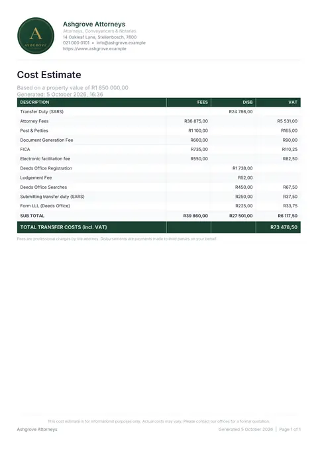Click the Deeds Office Searches label
This screenshot has height=449, width=318.
(x=43, y=187)
